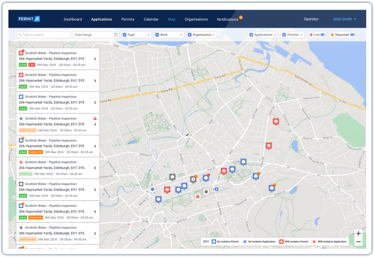Image resolution: width=374 pixels, height=257 pixels.
Task: Open the calendar icon in Date Range
Action: pos(116,35)
